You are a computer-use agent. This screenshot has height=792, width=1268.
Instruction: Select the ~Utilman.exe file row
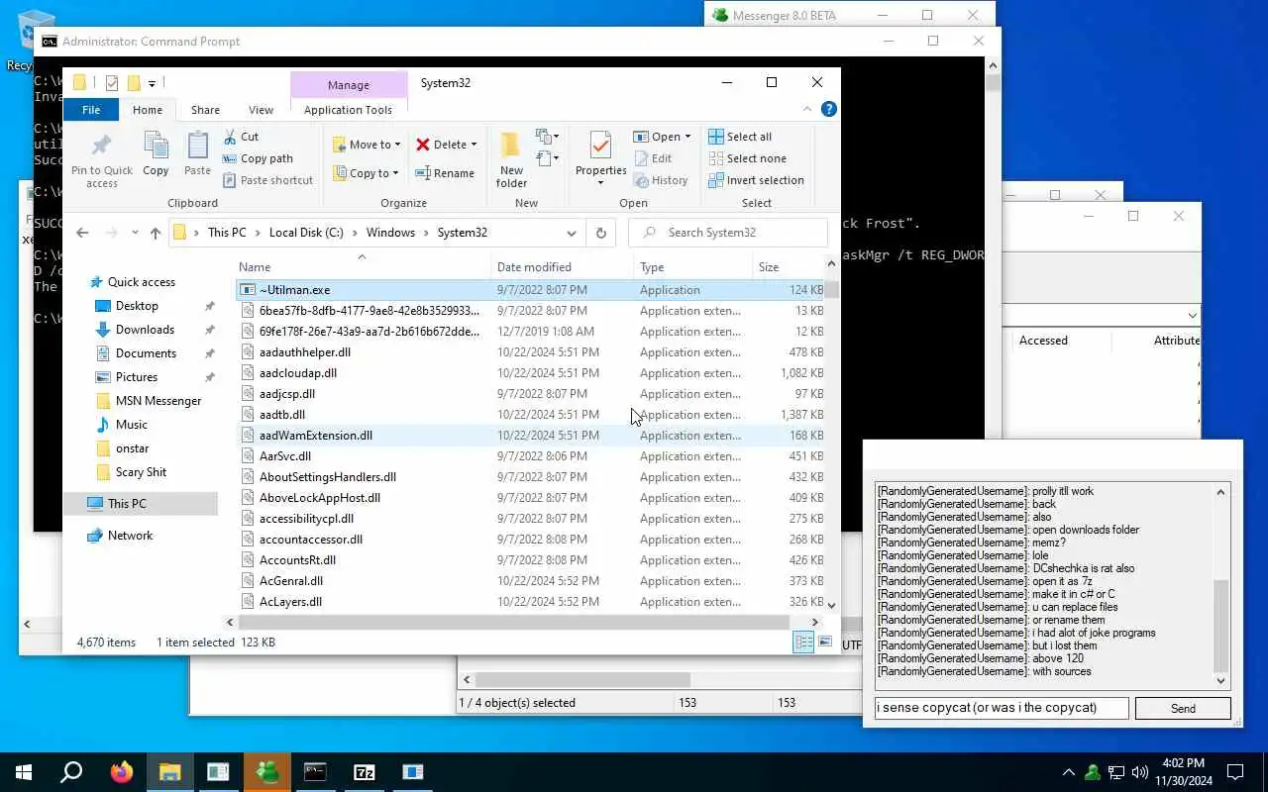[x=531, y=290]
